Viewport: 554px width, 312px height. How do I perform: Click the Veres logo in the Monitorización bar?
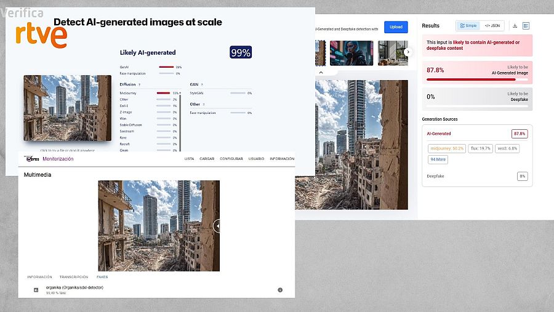coord(31,159)
